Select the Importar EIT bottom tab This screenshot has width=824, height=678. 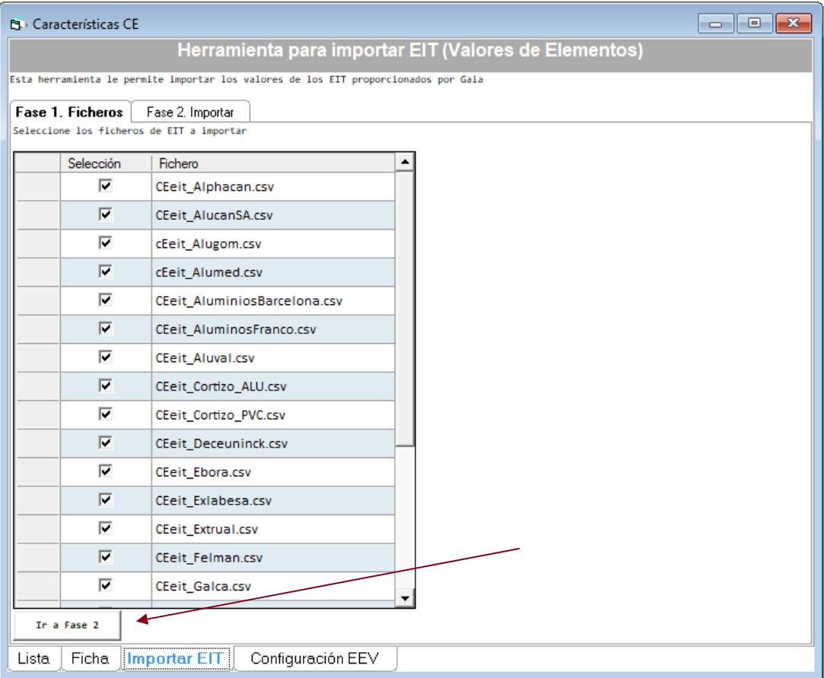tap(176, 658)
